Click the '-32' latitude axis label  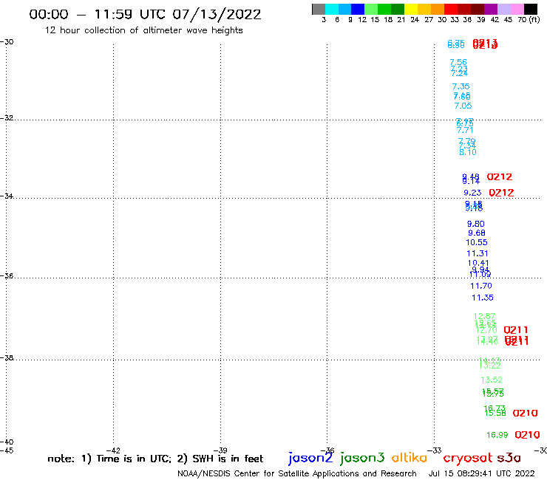(7, 118)
